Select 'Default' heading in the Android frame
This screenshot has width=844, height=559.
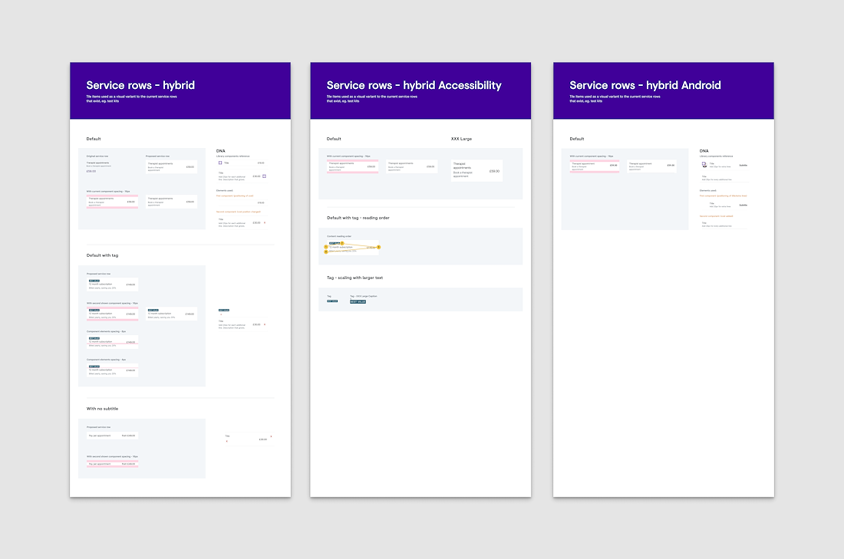point(577,139)
